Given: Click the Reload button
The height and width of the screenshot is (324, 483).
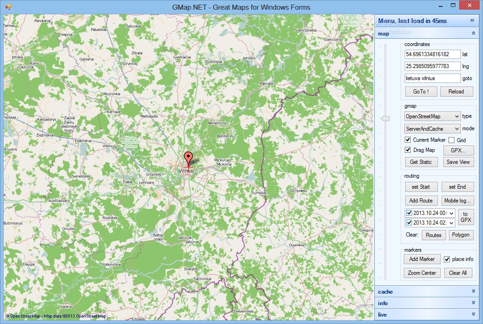Looking at the screenshot, I should [456, 92].
